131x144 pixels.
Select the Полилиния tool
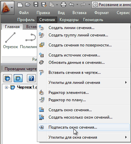(29, 40)
